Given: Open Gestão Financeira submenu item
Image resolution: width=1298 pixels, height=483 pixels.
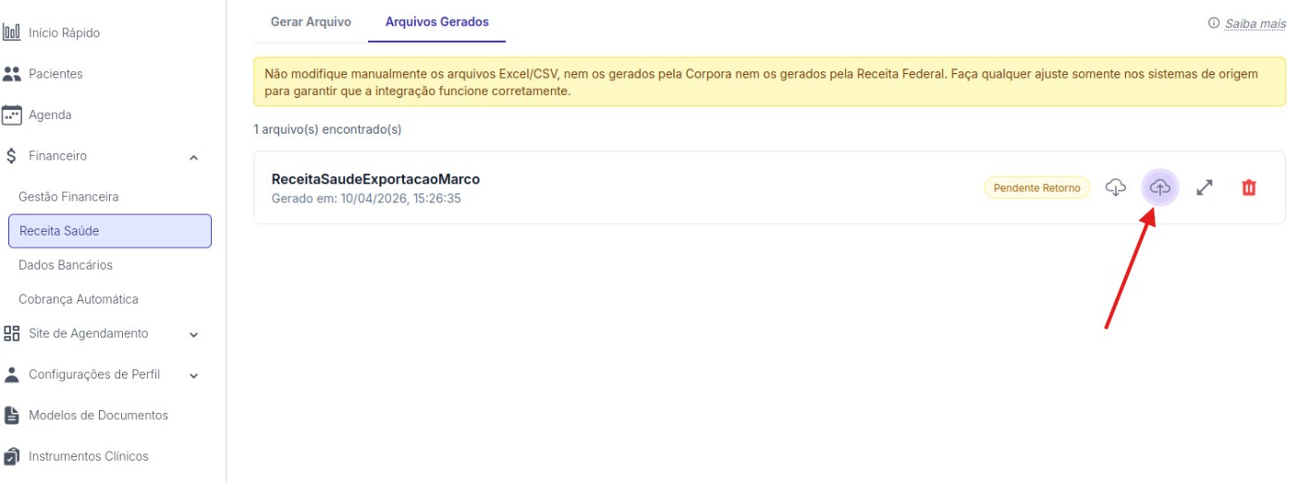Looking at the screenshot, I should pos(68,197).
